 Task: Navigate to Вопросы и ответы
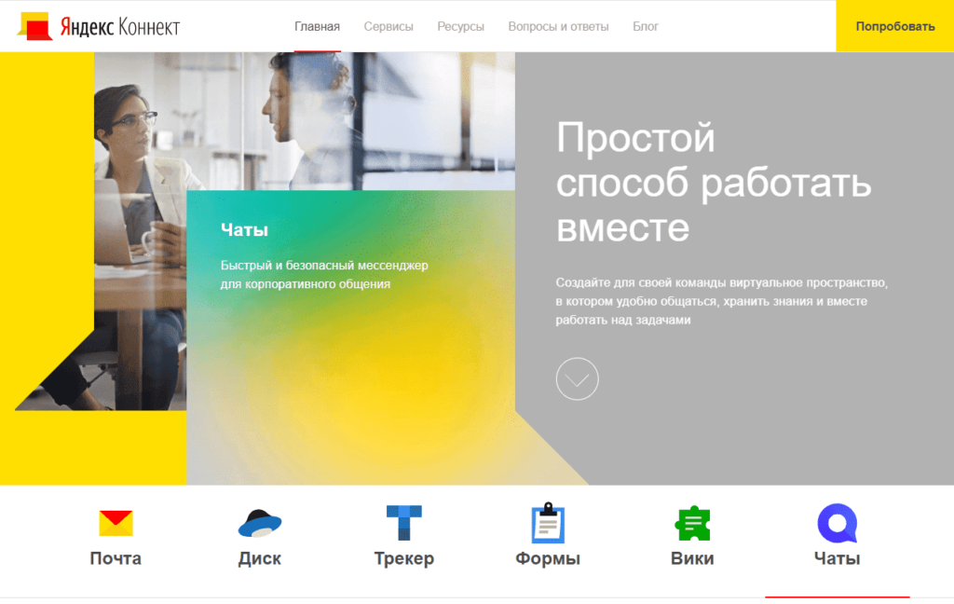pyautogui.click(x=558, y=26)
